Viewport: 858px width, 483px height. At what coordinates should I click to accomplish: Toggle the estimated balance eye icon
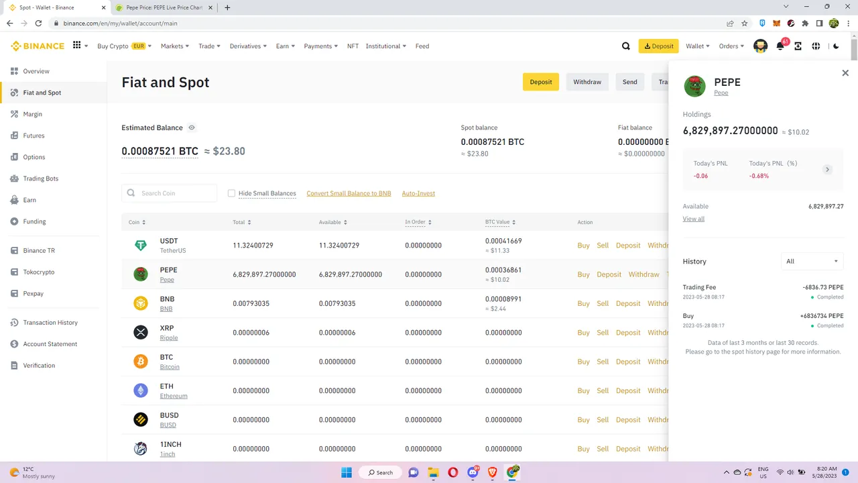click(x=192, y=127)
